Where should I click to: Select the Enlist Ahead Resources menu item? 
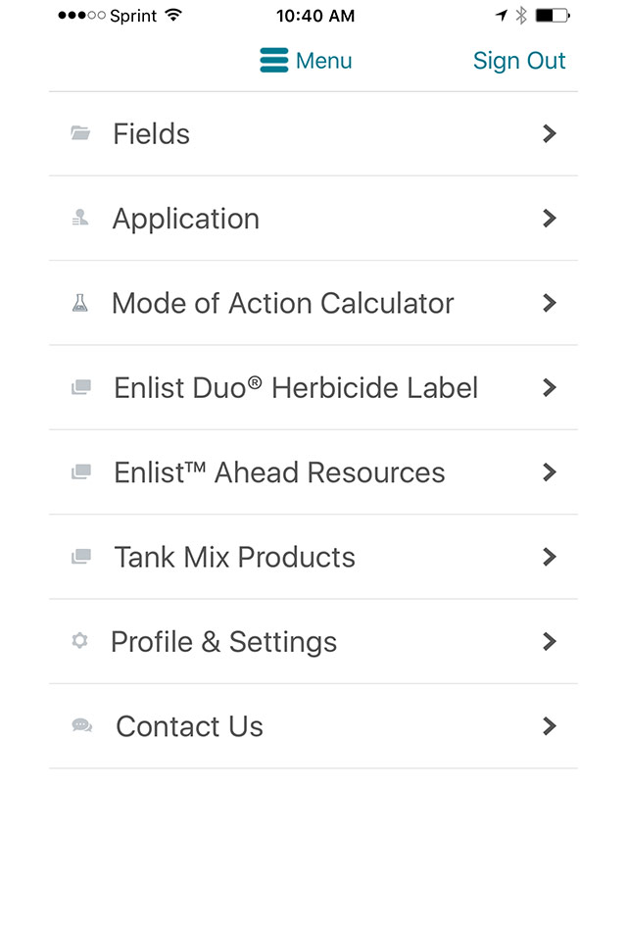[x=313, y=471]
